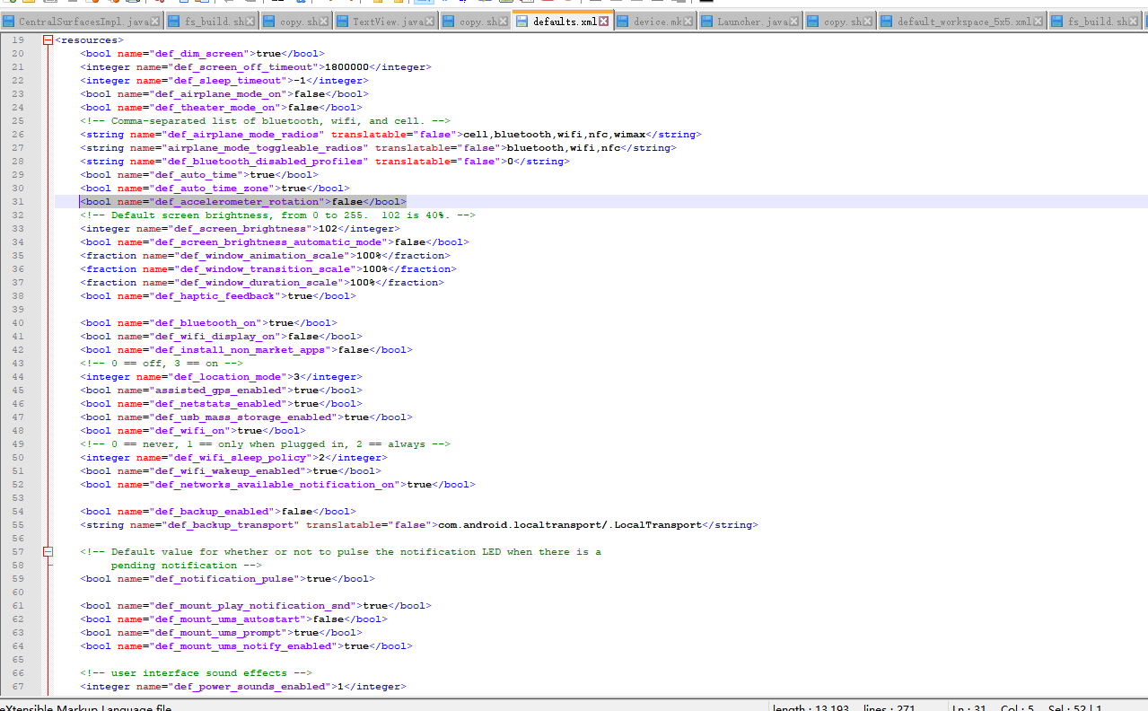Screen dimensions: 1148x711
Task: Click the disk icon on device.mk tab
Action: [624, 22]
